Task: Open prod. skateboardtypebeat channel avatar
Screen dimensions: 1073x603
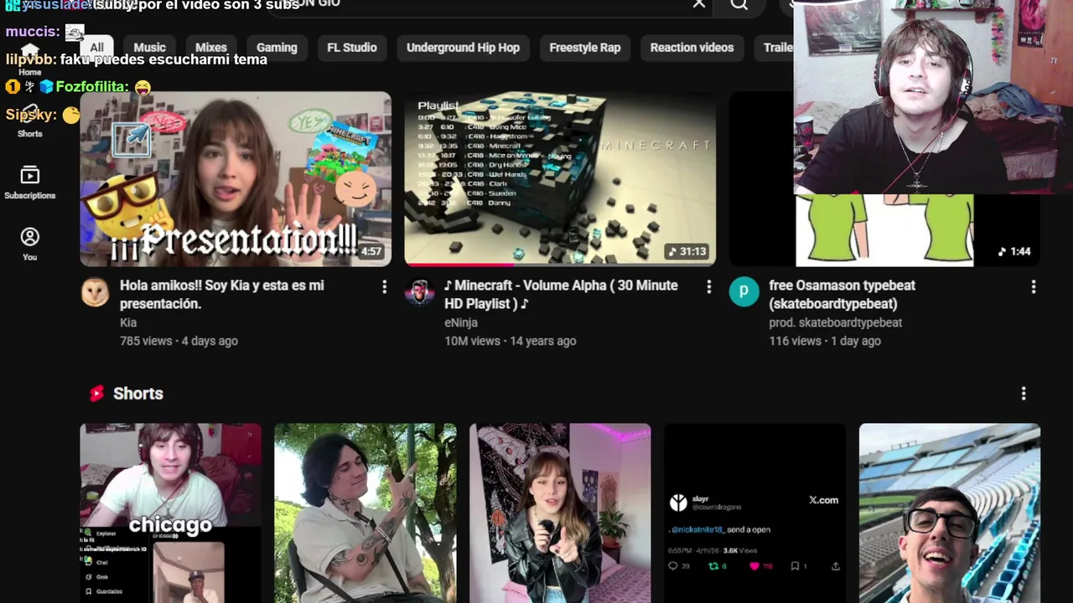Action: tap(744, 292)
